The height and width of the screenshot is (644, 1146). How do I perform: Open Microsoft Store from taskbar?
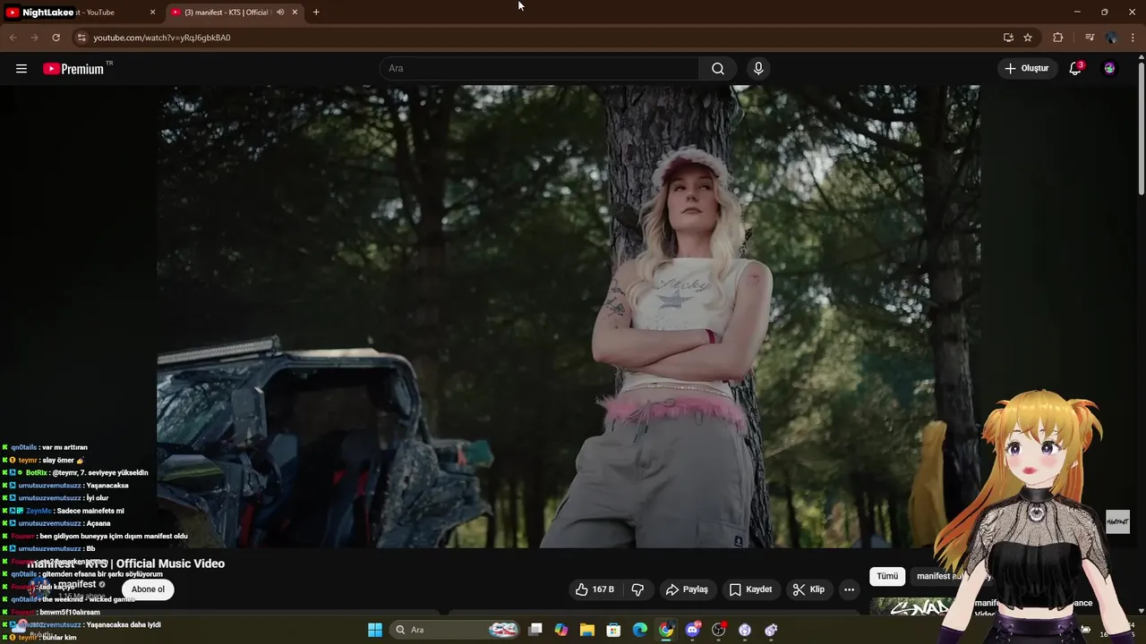[613, 630]
